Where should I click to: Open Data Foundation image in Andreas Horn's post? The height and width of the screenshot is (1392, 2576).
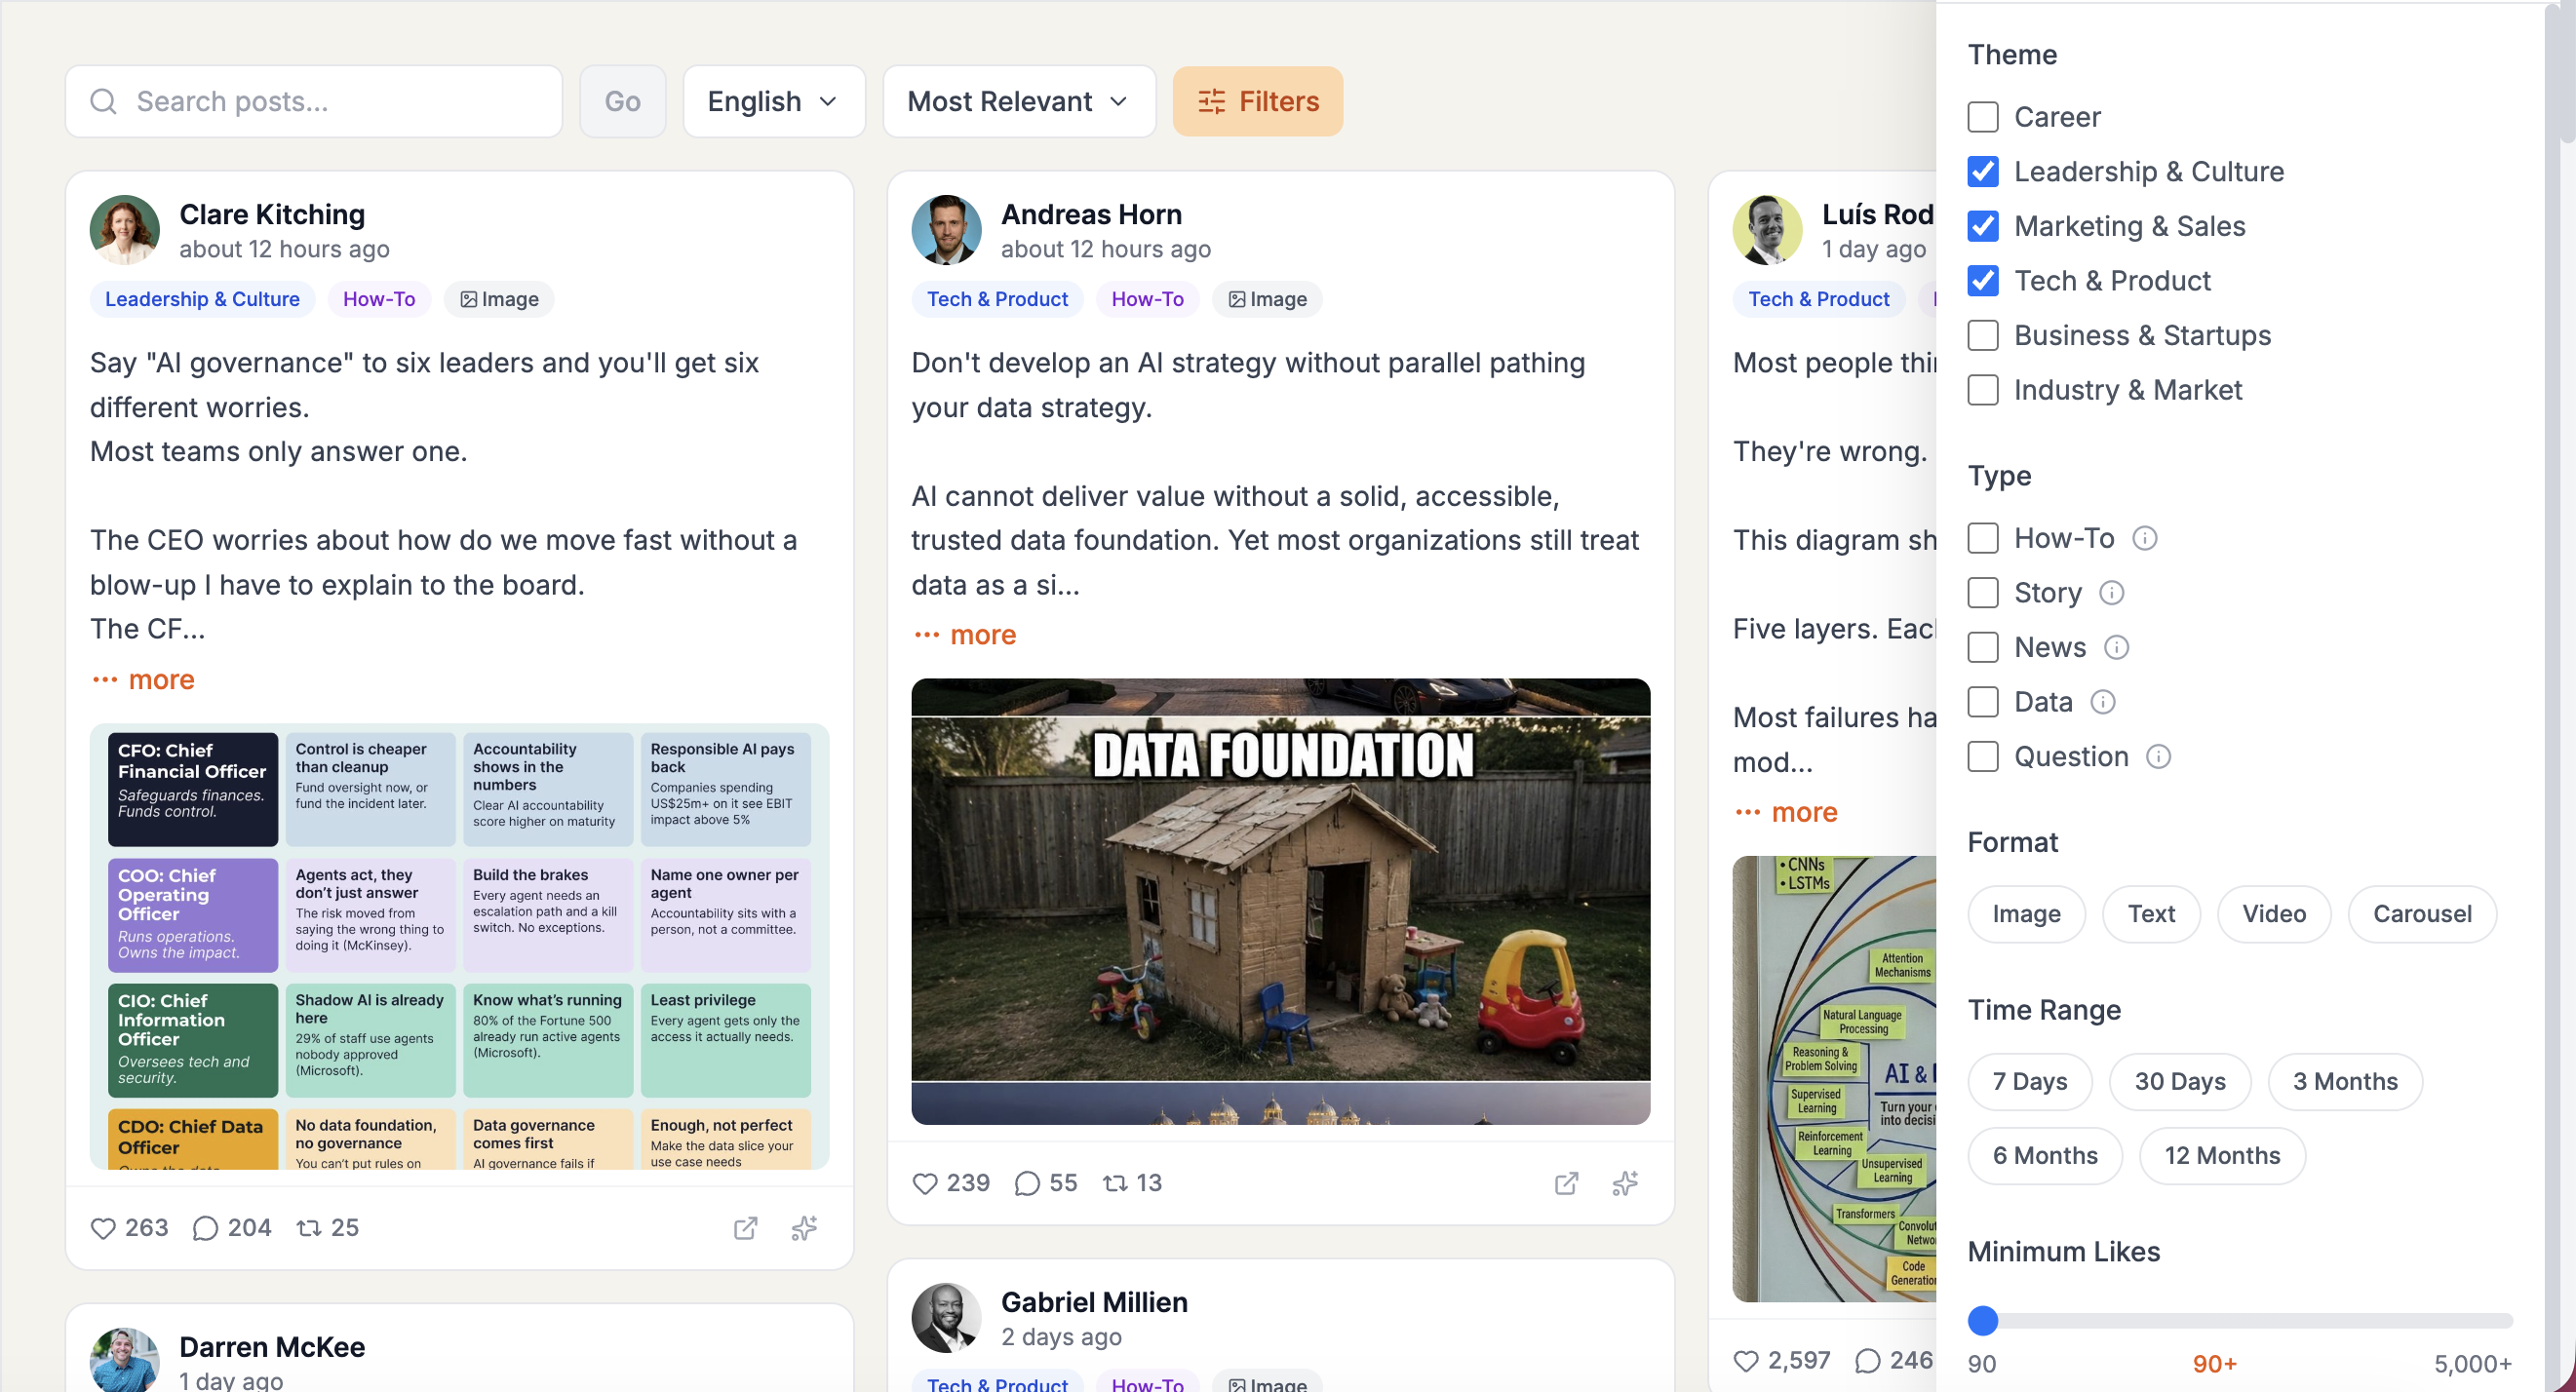coord(1280,902)
